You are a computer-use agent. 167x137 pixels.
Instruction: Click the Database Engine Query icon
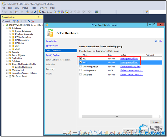click(55, 12)
